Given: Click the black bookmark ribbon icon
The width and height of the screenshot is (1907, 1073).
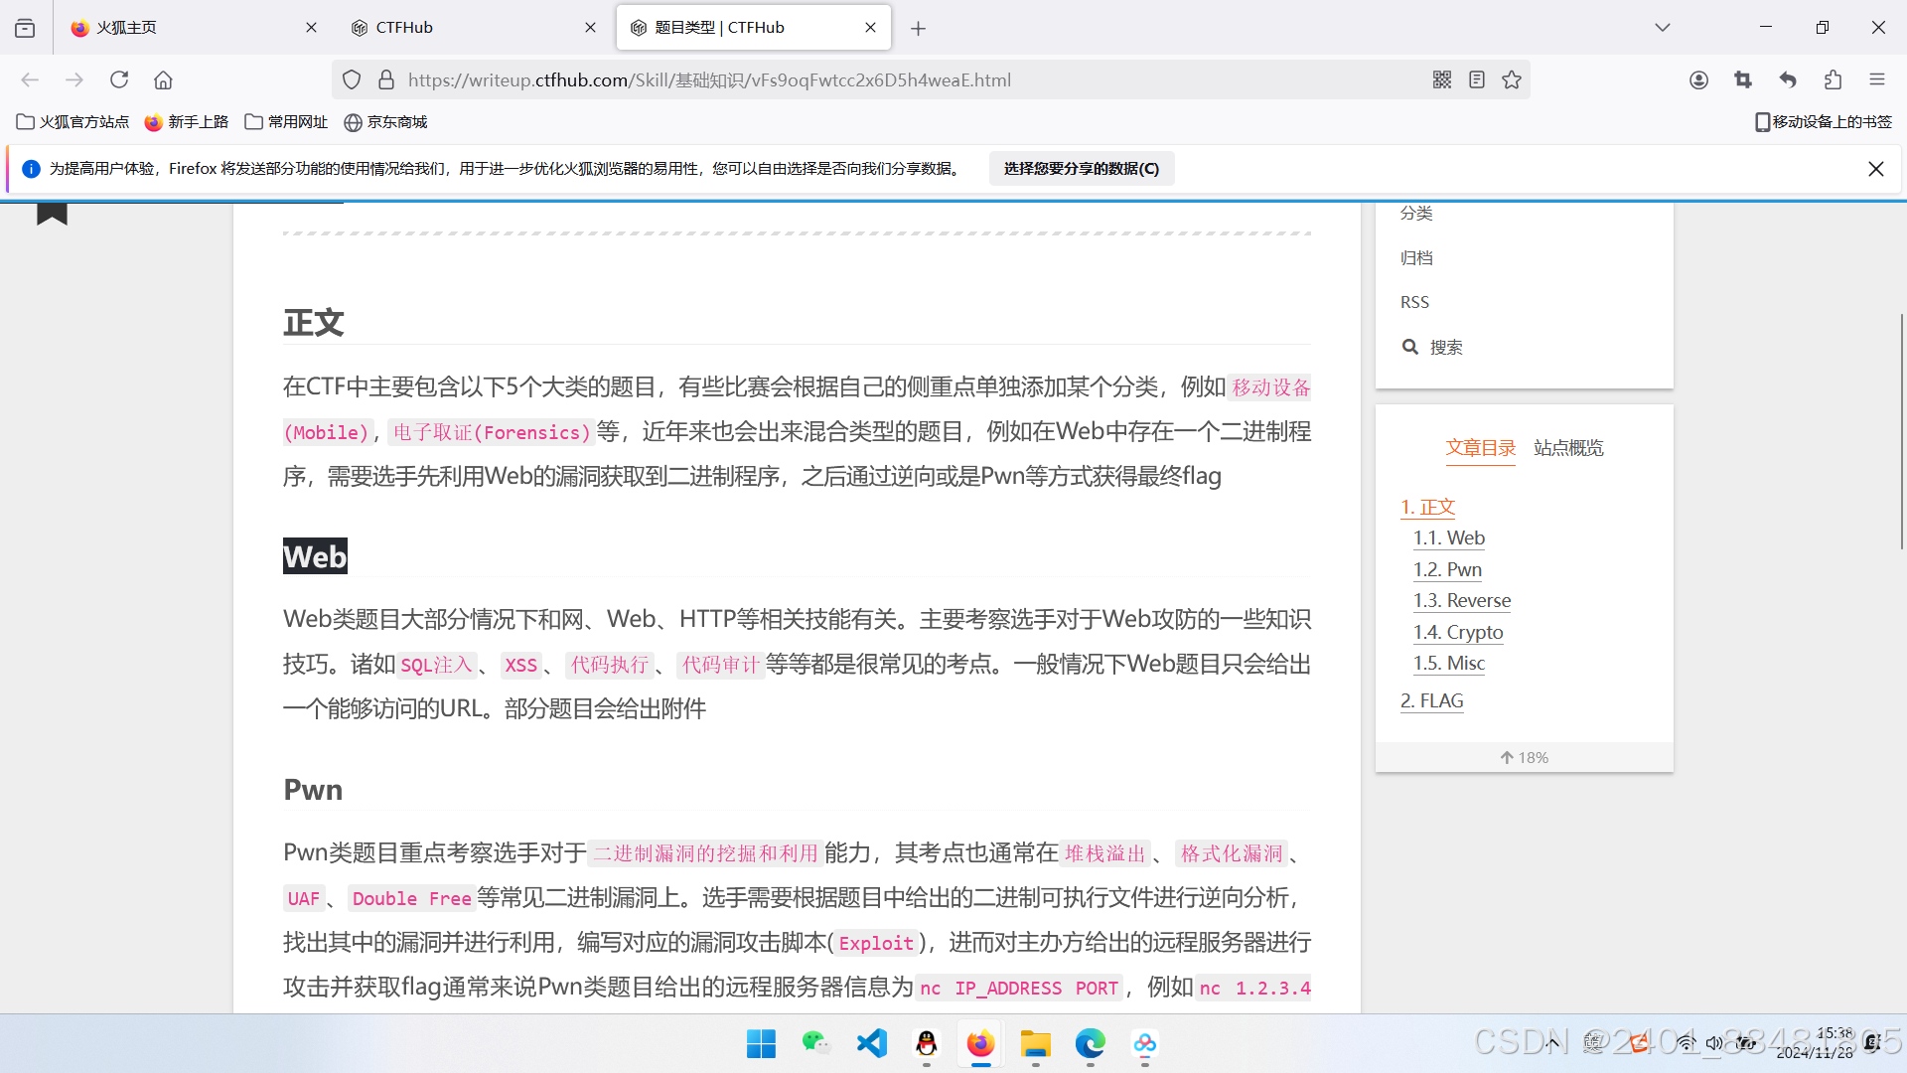Looking at the screenshot, I should coord(52,213).
